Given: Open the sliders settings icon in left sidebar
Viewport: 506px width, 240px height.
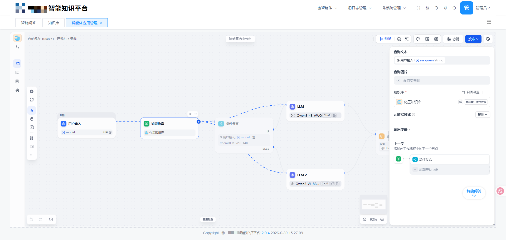Looking at the screenshot, I should coord(17,47).
